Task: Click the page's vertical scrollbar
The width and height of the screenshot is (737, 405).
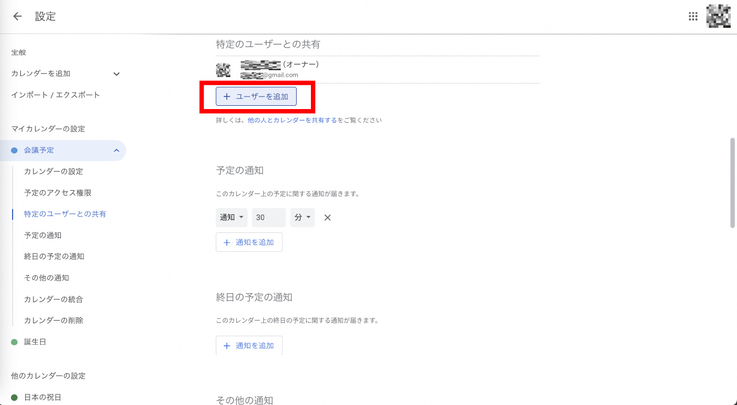Action: click(x=733, y=182)
